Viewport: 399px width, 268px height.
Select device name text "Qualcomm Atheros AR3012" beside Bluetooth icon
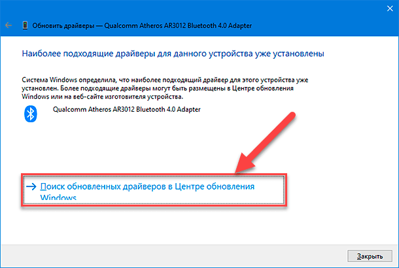coord(94,109)
